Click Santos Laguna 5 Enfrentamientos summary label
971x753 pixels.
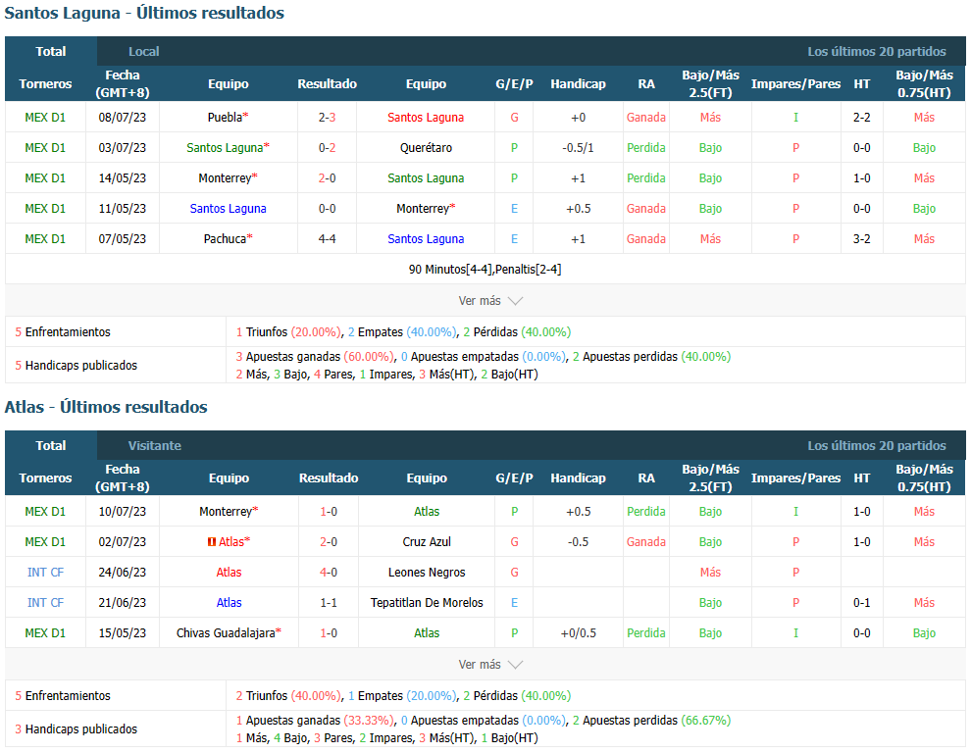pyautogui.click(x=63, y=332)
